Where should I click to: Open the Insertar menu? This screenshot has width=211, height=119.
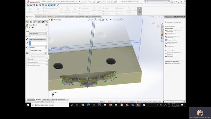pos(58,2)
